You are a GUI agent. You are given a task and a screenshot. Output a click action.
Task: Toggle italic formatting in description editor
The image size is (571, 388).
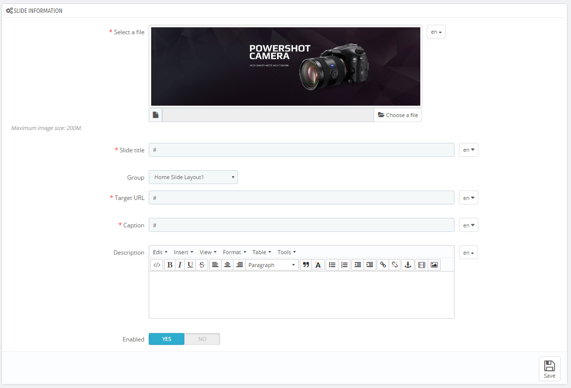tap(180, 265)
